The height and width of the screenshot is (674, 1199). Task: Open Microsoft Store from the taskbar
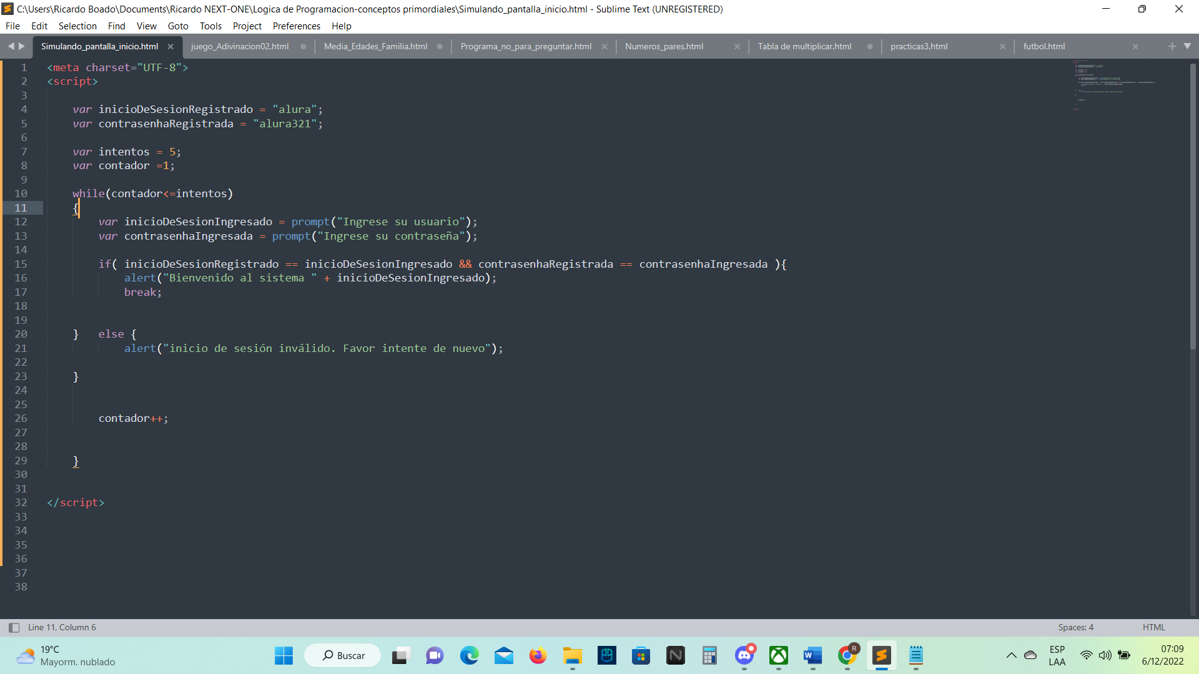pos(641,655)
